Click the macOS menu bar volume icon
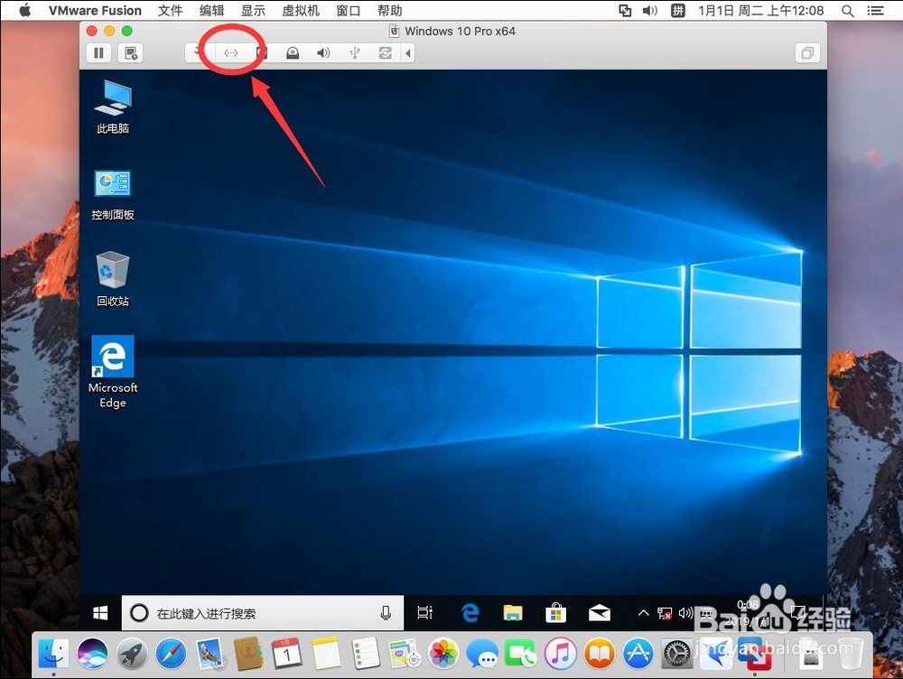 (650, 10)
